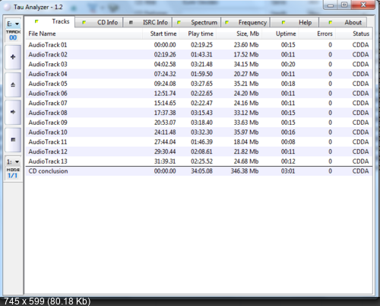Image resolution: width=380 pixels, height=306 pixels.
Task: Open the Frequency tab
Action: pos(245,22)
